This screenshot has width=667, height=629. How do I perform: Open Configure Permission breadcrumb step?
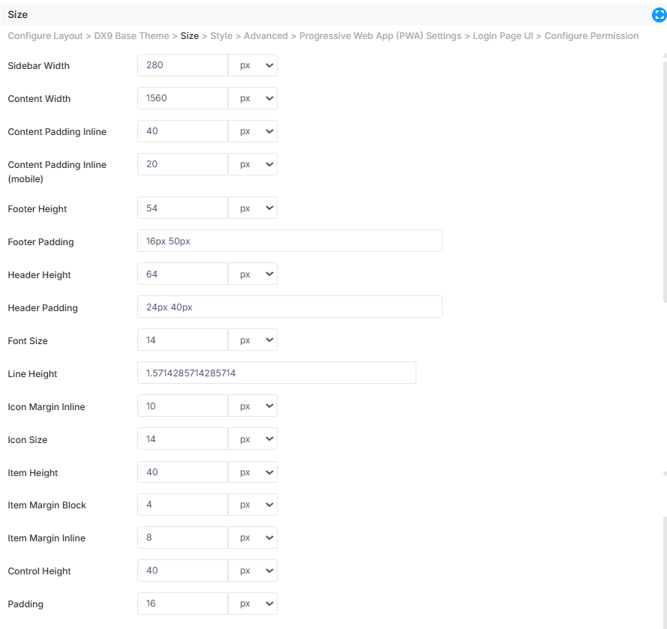click(591, 36)
